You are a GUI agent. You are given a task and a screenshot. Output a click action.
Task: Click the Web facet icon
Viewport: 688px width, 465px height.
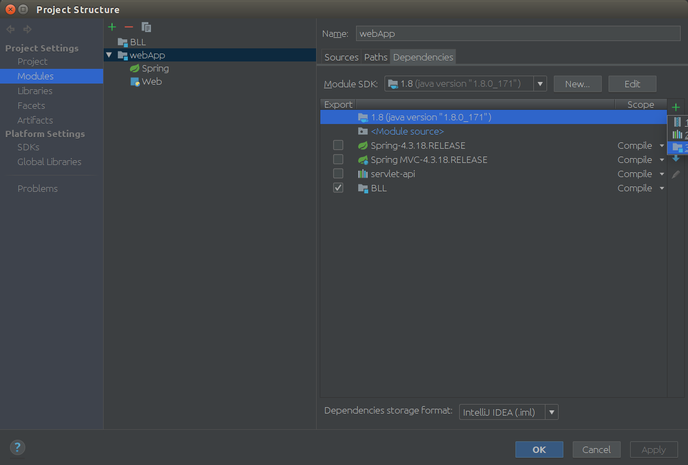pyautogui.click(x=135, y=81)
